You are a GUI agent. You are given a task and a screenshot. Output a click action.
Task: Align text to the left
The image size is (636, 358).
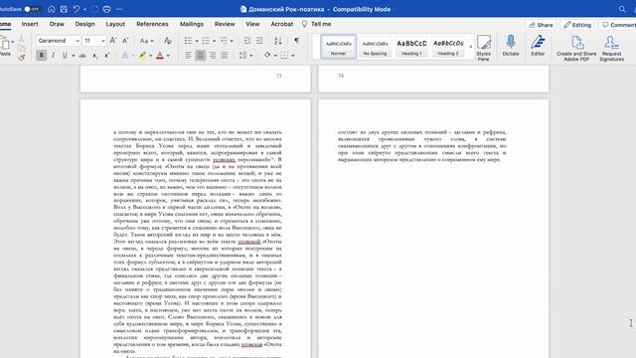pos(188,56)
